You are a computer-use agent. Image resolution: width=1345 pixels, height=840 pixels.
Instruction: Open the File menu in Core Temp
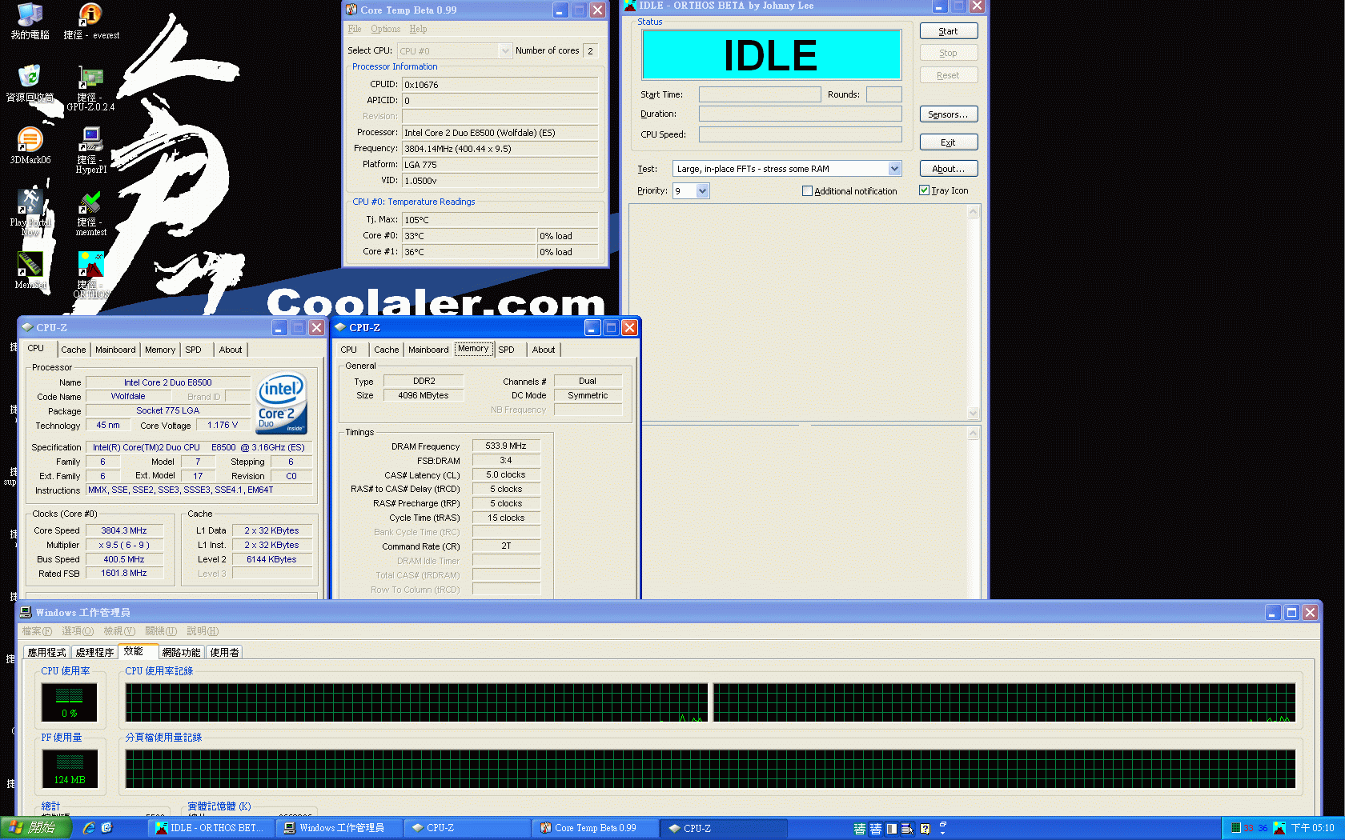click(x=355, y=29)
